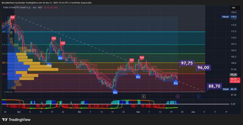Click the pink lightning event icon

(177, 96)
